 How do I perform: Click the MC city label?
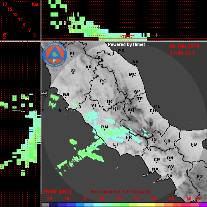tap(132, 75)
